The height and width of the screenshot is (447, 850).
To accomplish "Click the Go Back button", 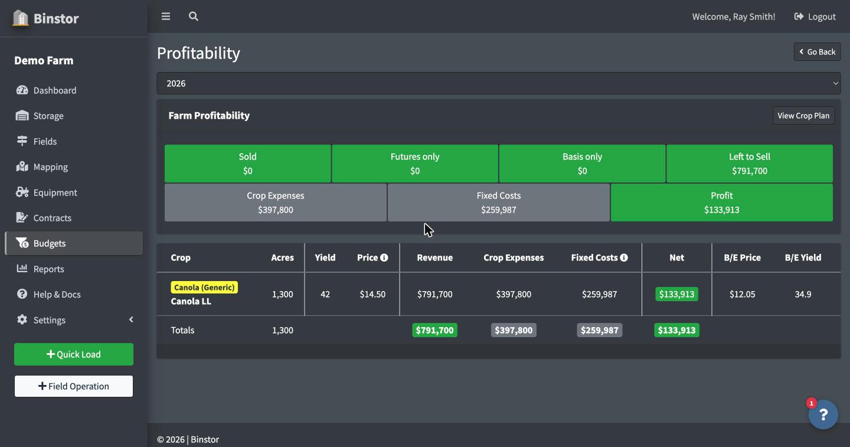I will coord(817,52).
